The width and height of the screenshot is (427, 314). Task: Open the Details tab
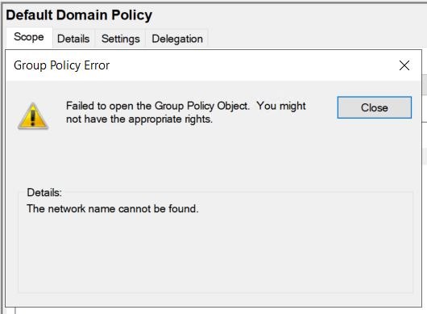coord(73,39)
